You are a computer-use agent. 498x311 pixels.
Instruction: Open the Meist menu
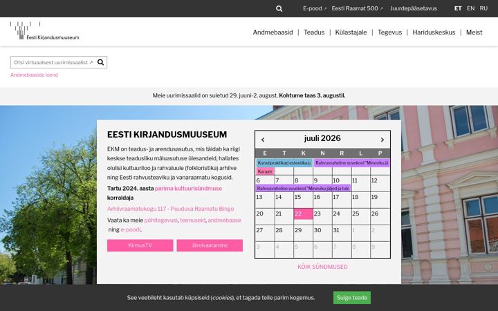474,32
